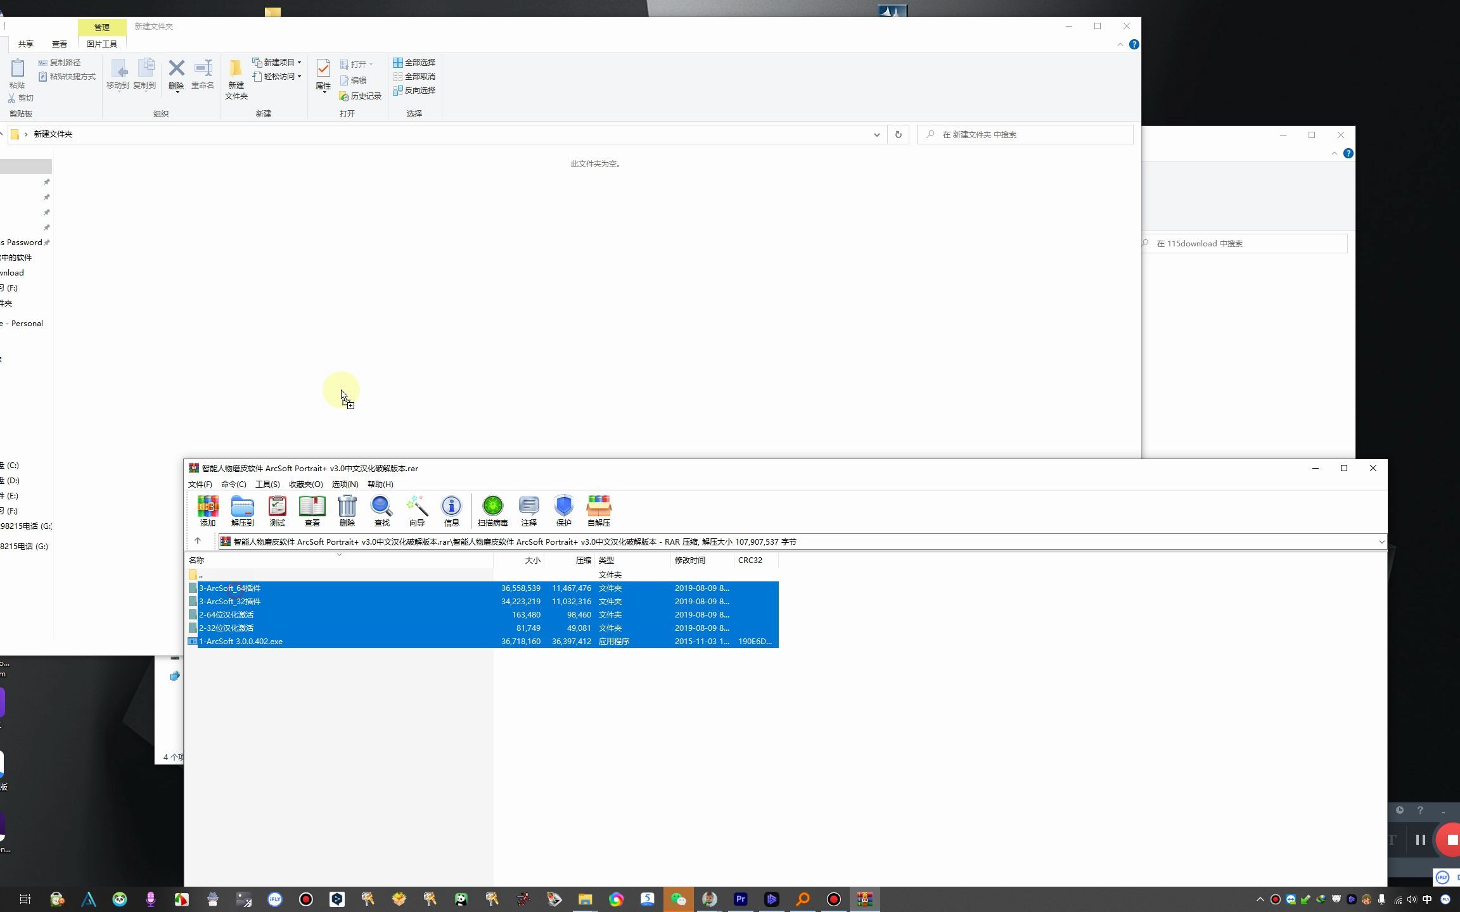Open Task View on the taskbar
This screenshot has width=1460, height=912.
tap(25, 899)
